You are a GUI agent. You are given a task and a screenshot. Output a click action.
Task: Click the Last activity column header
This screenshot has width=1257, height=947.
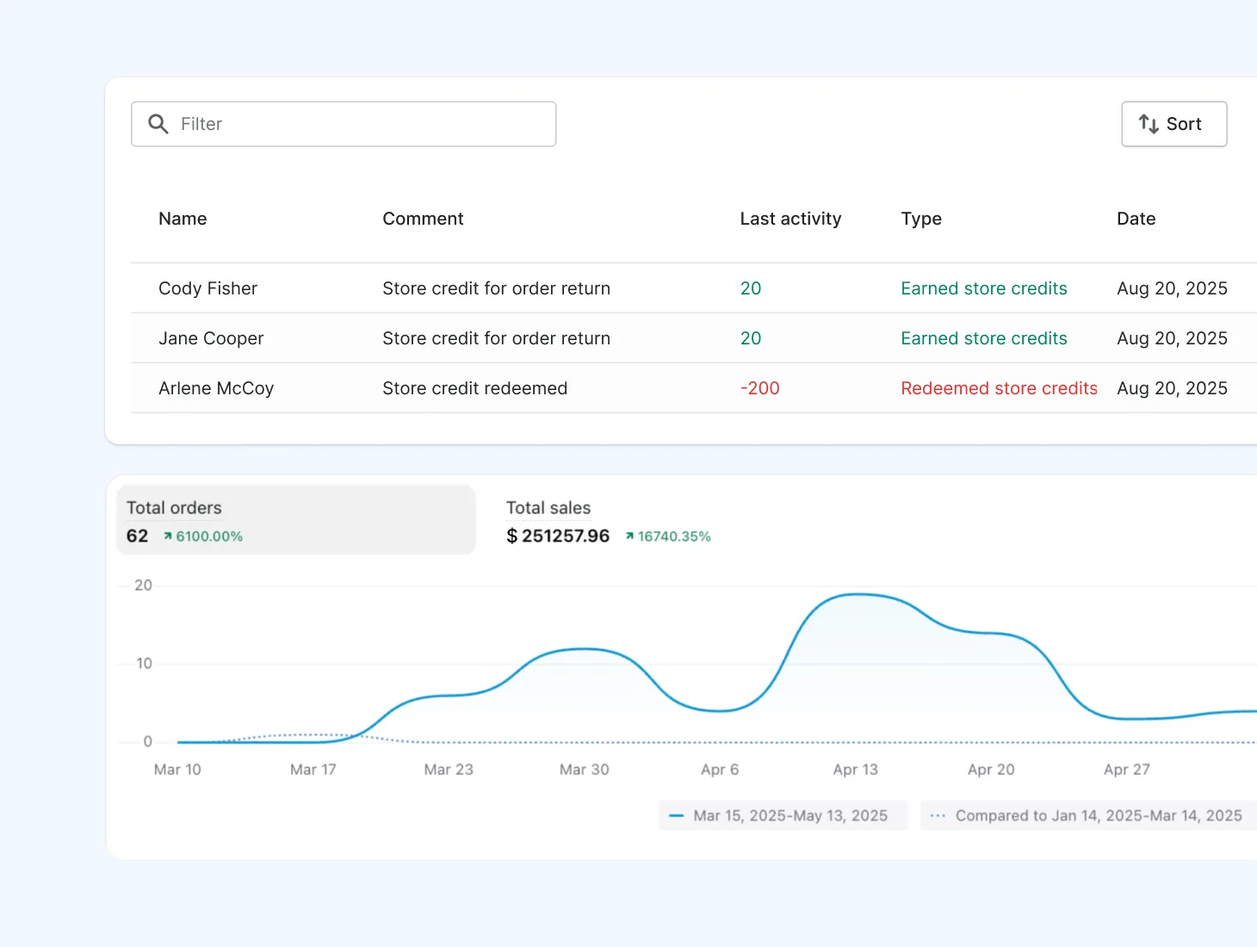click(790, 219)
